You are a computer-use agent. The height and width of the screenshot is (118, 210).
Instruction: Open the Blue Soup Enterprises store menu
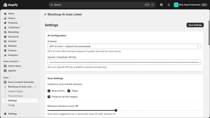[191, 5]
